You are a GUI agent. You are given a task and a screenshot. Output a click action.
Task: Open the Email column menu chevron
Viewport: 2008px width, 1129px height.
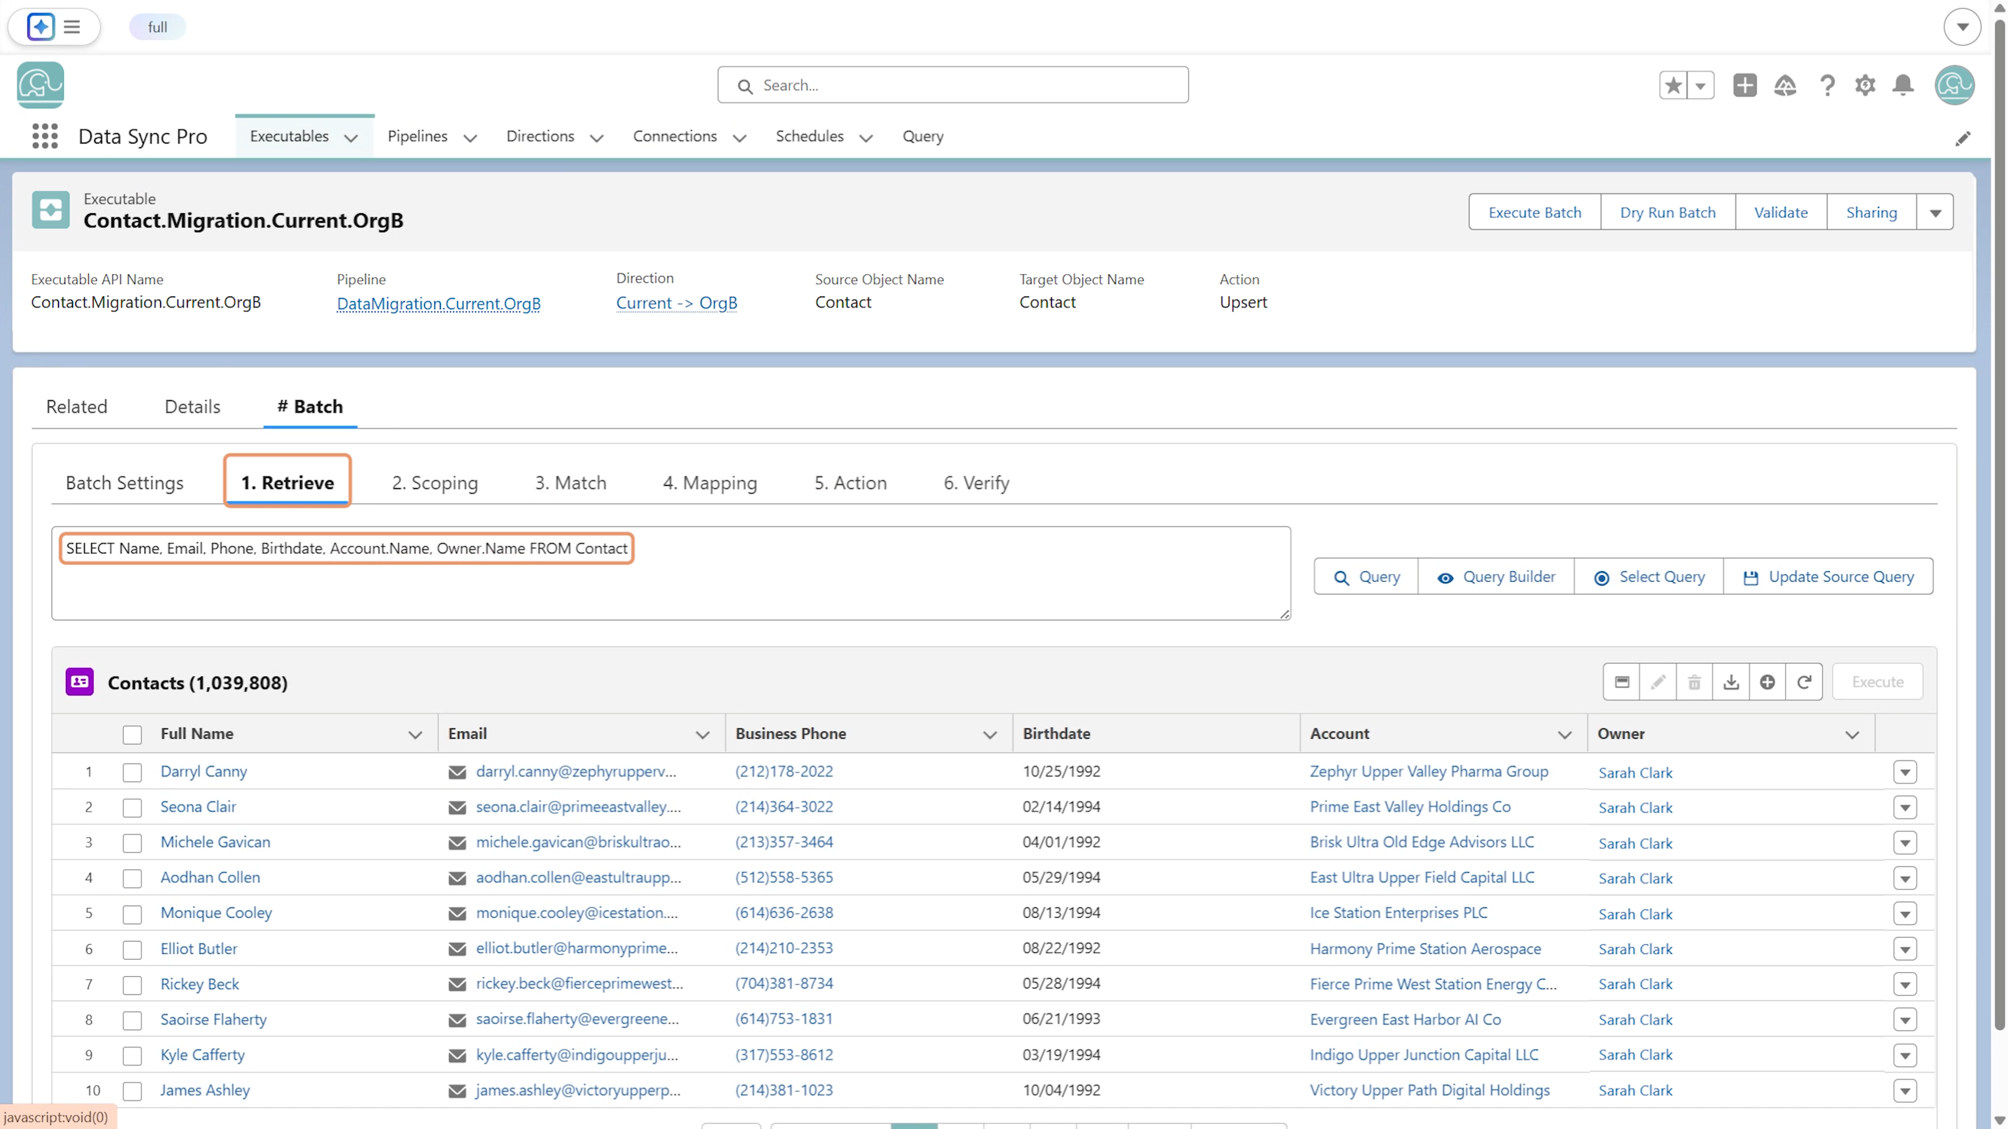[702, 735]
